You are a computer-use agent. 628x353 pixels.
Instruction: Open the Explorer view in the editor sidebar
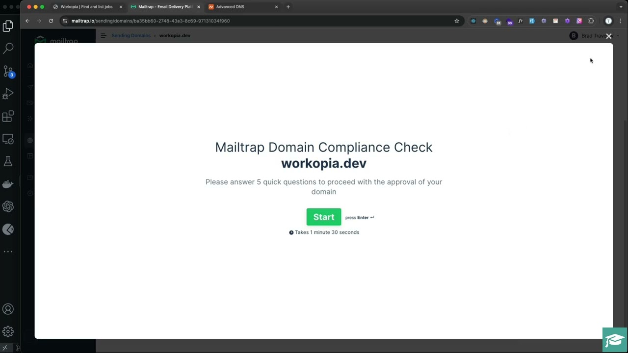8,26
